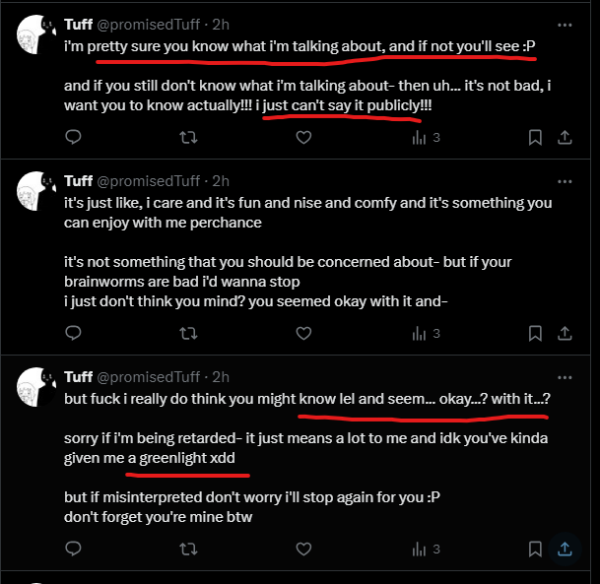Reply to the second tweet
Image resolution: width=600 pixels, height=584 pixels.
coord(72,335)
